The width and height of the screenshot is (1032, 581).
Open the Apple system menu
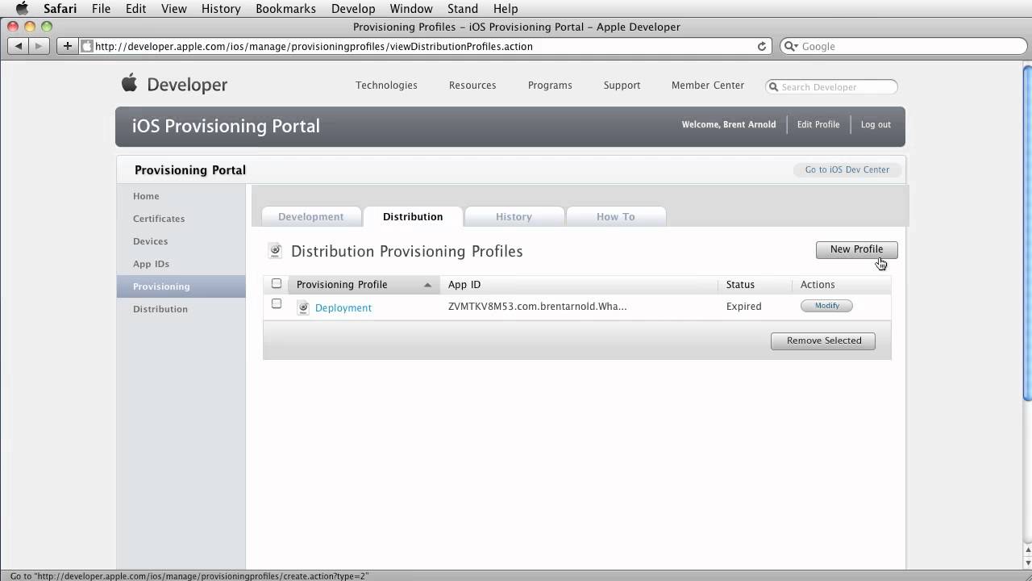point(22,9)
